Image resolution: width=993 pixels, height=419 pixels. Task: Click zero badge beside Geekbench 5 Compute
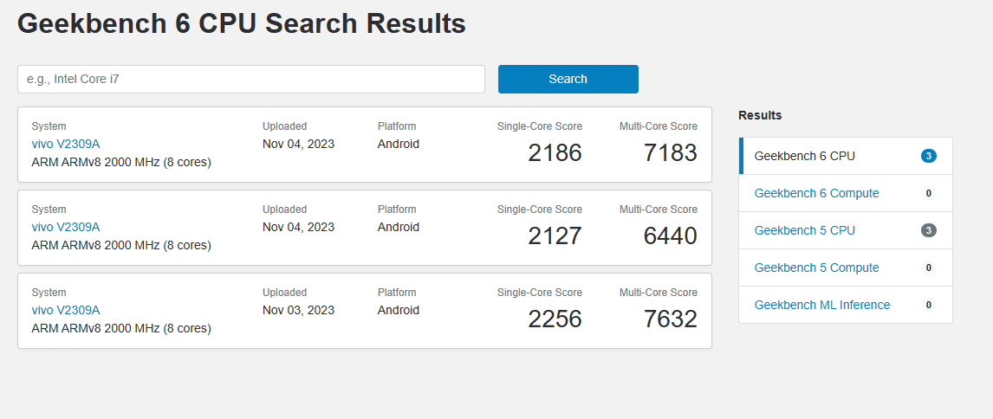click(x=928, y=268)
